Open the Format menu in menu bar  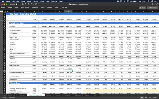pyautogui.click(x=36, y=1)
